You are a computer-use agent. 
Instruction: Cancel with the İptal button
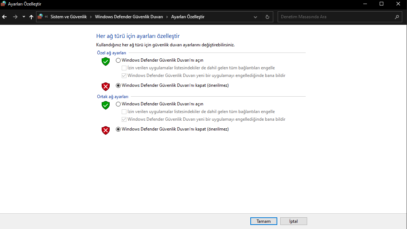pos(294,221)
